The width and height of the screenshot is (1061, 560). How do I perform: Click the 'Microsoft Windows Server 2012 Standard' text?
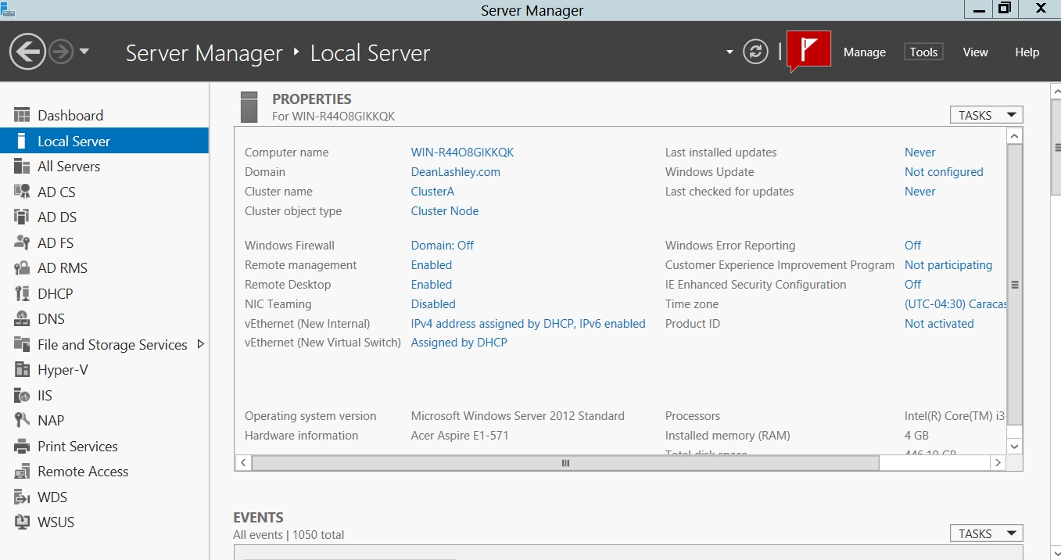(518, 416)
